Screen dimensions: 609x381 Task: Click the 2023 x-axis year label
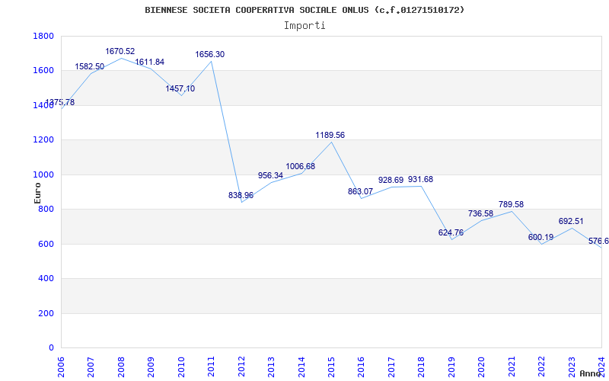[x=572, y=367]
